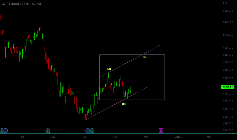This screenshot has width=237, height=140.
Task: Click the 3290.00 price axis label
Action: [x=228, y=101]
